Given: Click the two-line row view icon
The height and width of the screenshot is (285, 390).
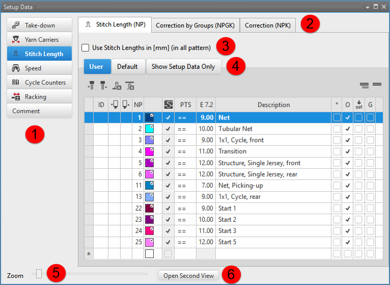Looking at the screenshot, I should tap(377, 85).
